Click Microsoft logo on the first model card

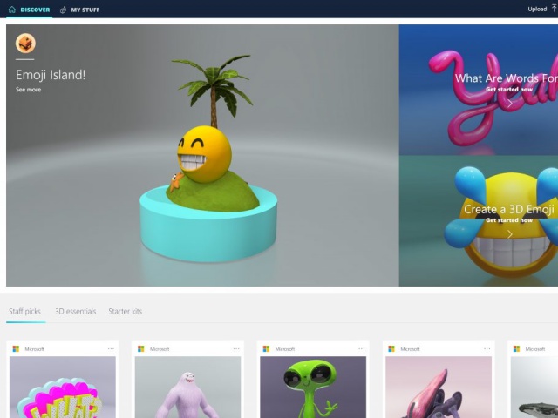tap(16, 349)
